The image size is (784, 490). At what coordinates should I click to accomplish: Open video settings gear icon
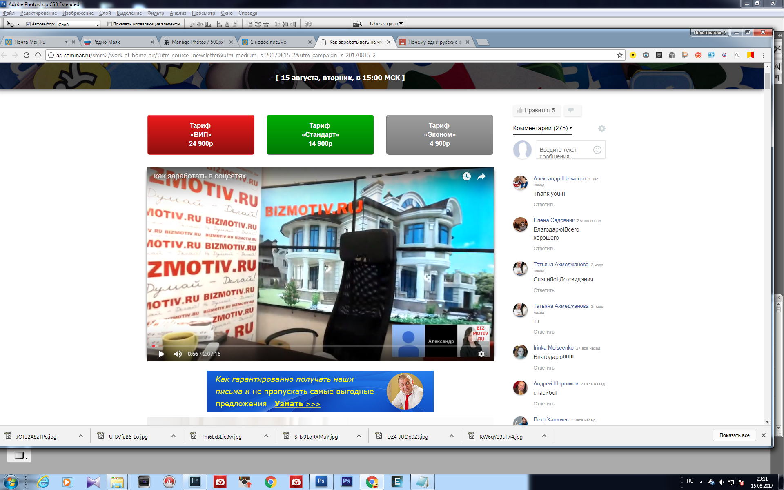pos(481,354)
